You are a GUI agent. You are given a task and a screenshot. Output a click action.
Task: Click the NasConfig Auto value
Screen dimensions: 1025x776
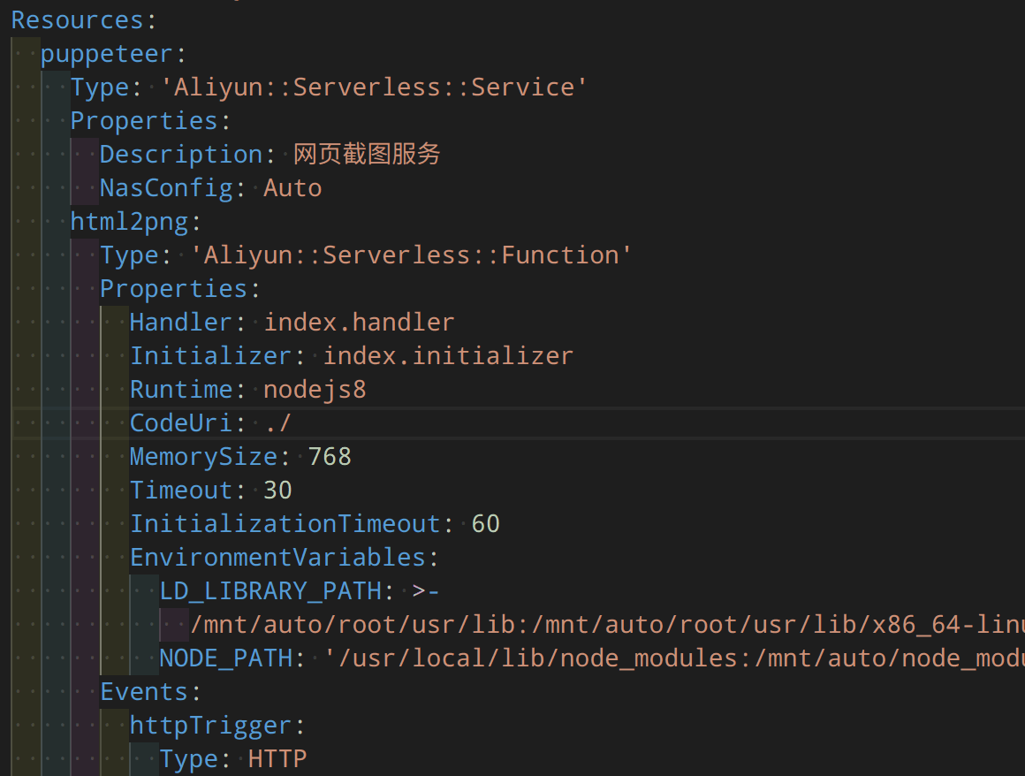point(292,186)
